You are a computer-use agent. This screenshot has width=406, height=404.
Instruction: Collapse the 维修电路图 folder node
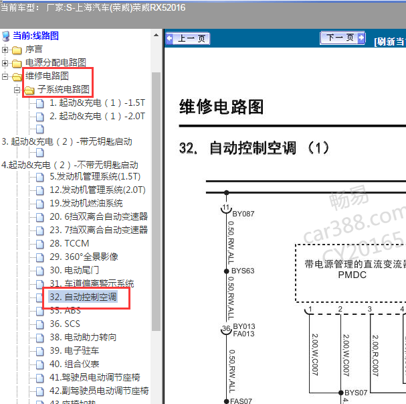coord(5,76)
